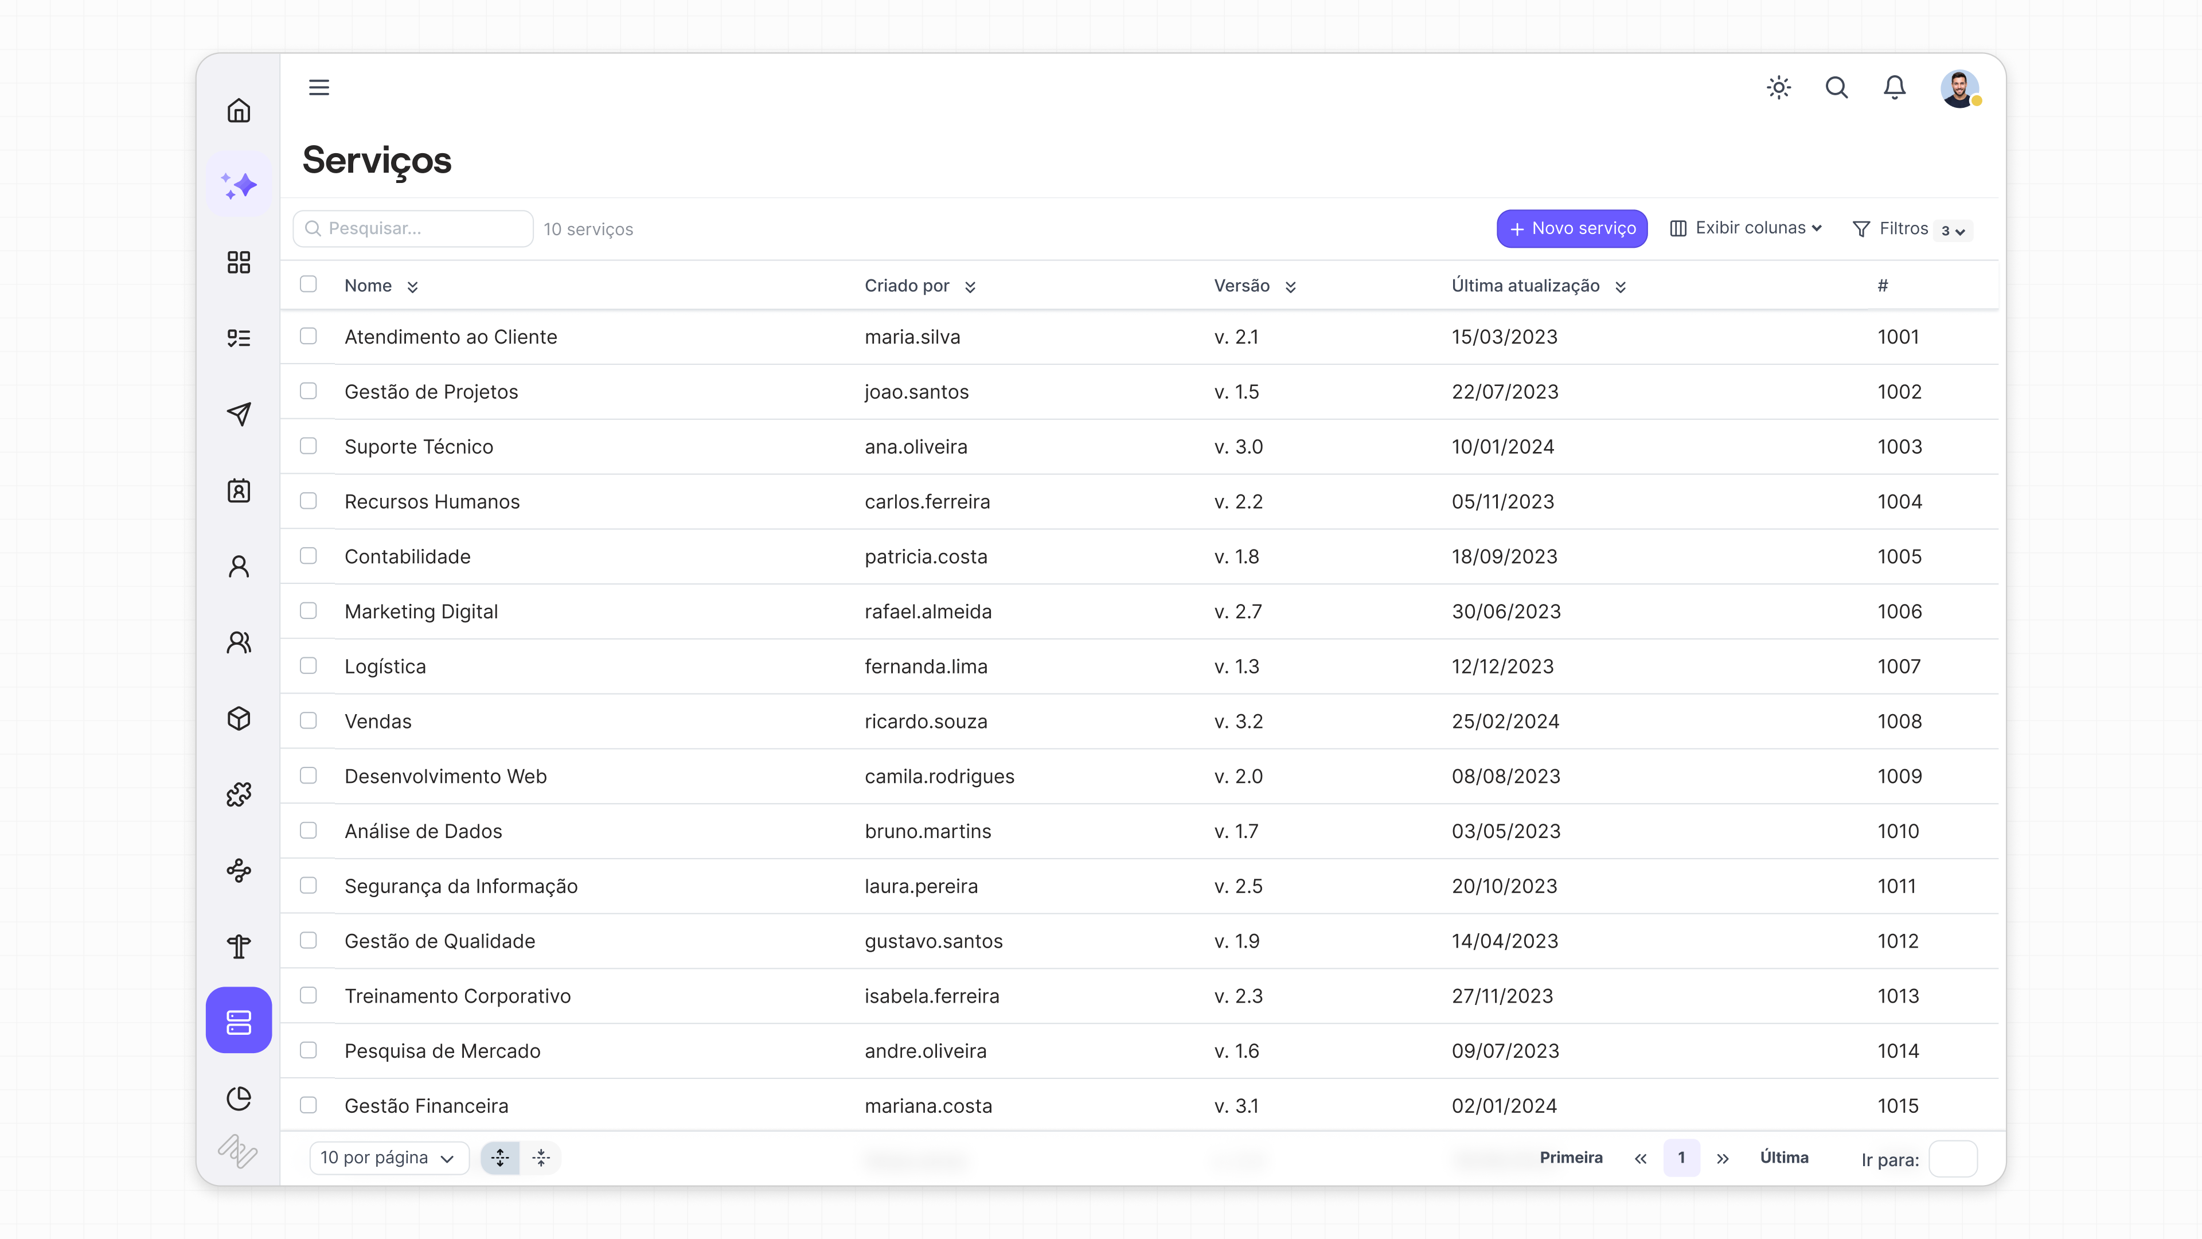Open the user profile avatar
Screen dimensions: 2202x1239
coord(1959,88)
